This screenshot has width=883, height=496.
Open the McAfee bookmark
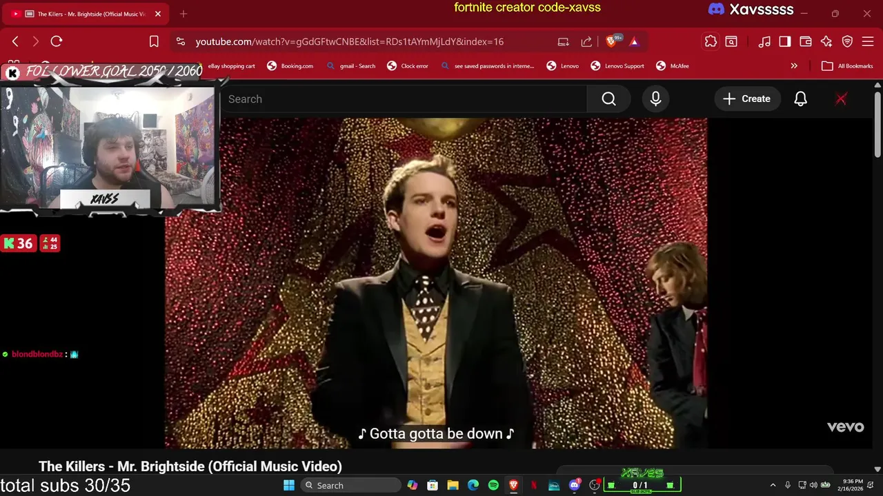[673, 66]
